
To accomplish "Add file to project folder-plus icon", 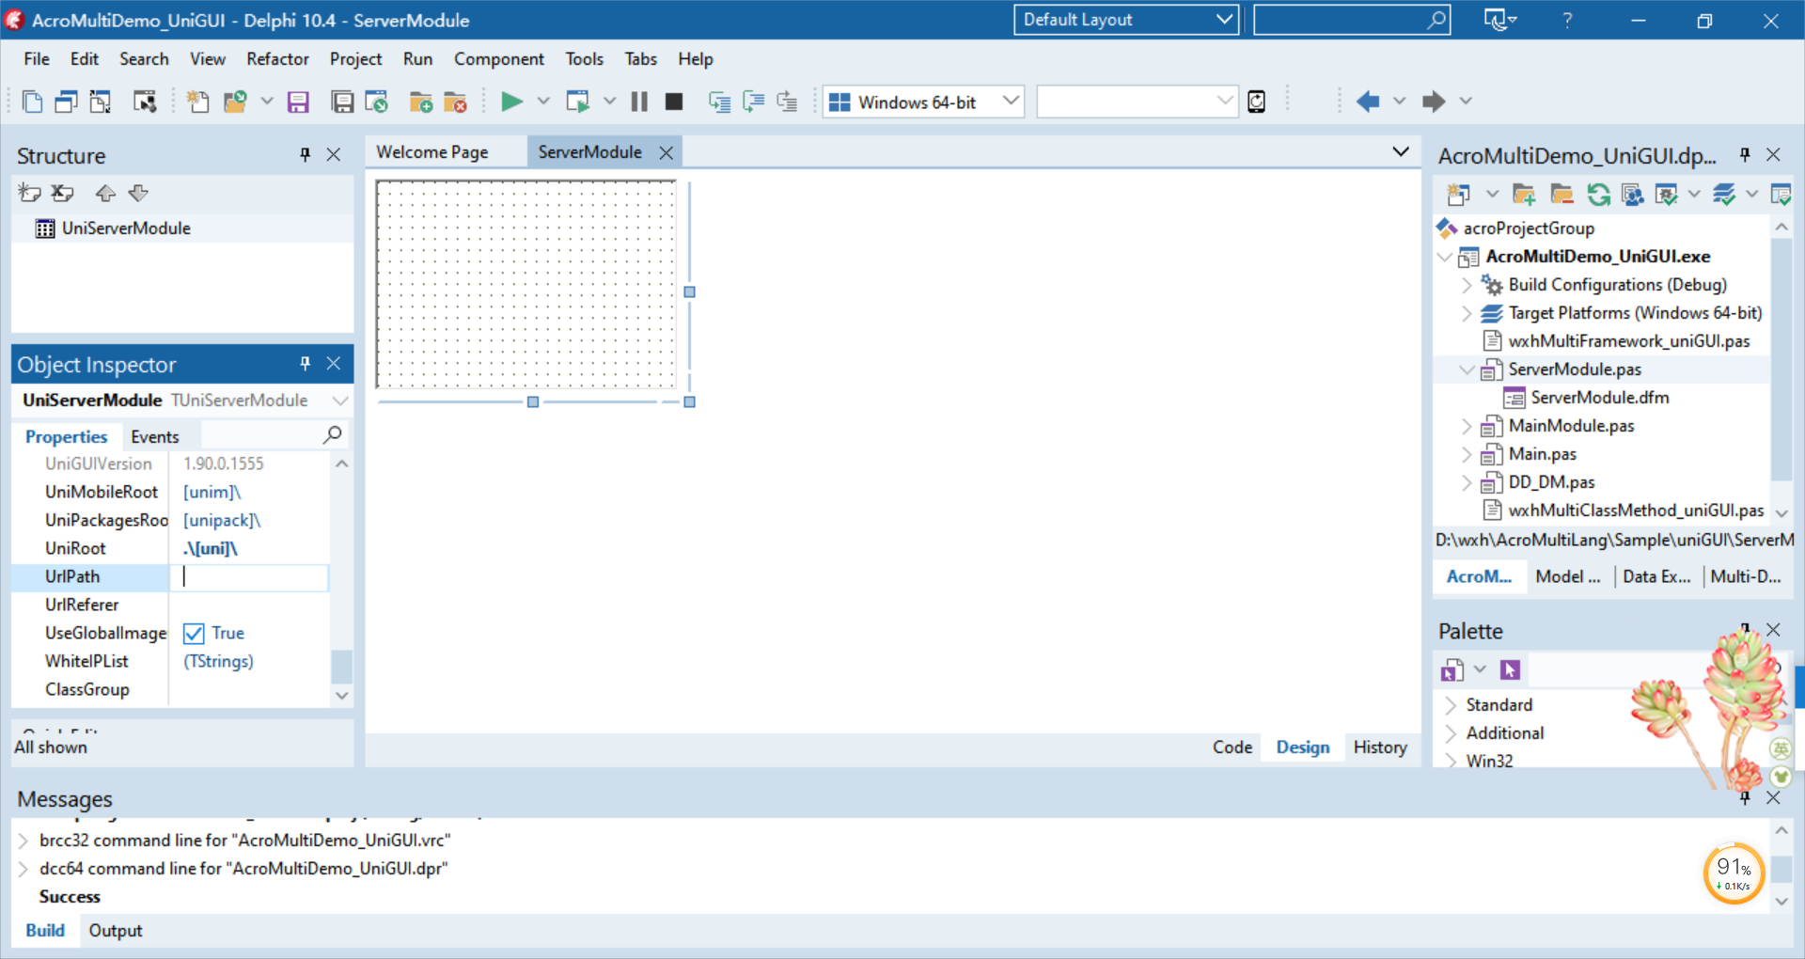I will [x=421, y=102].
